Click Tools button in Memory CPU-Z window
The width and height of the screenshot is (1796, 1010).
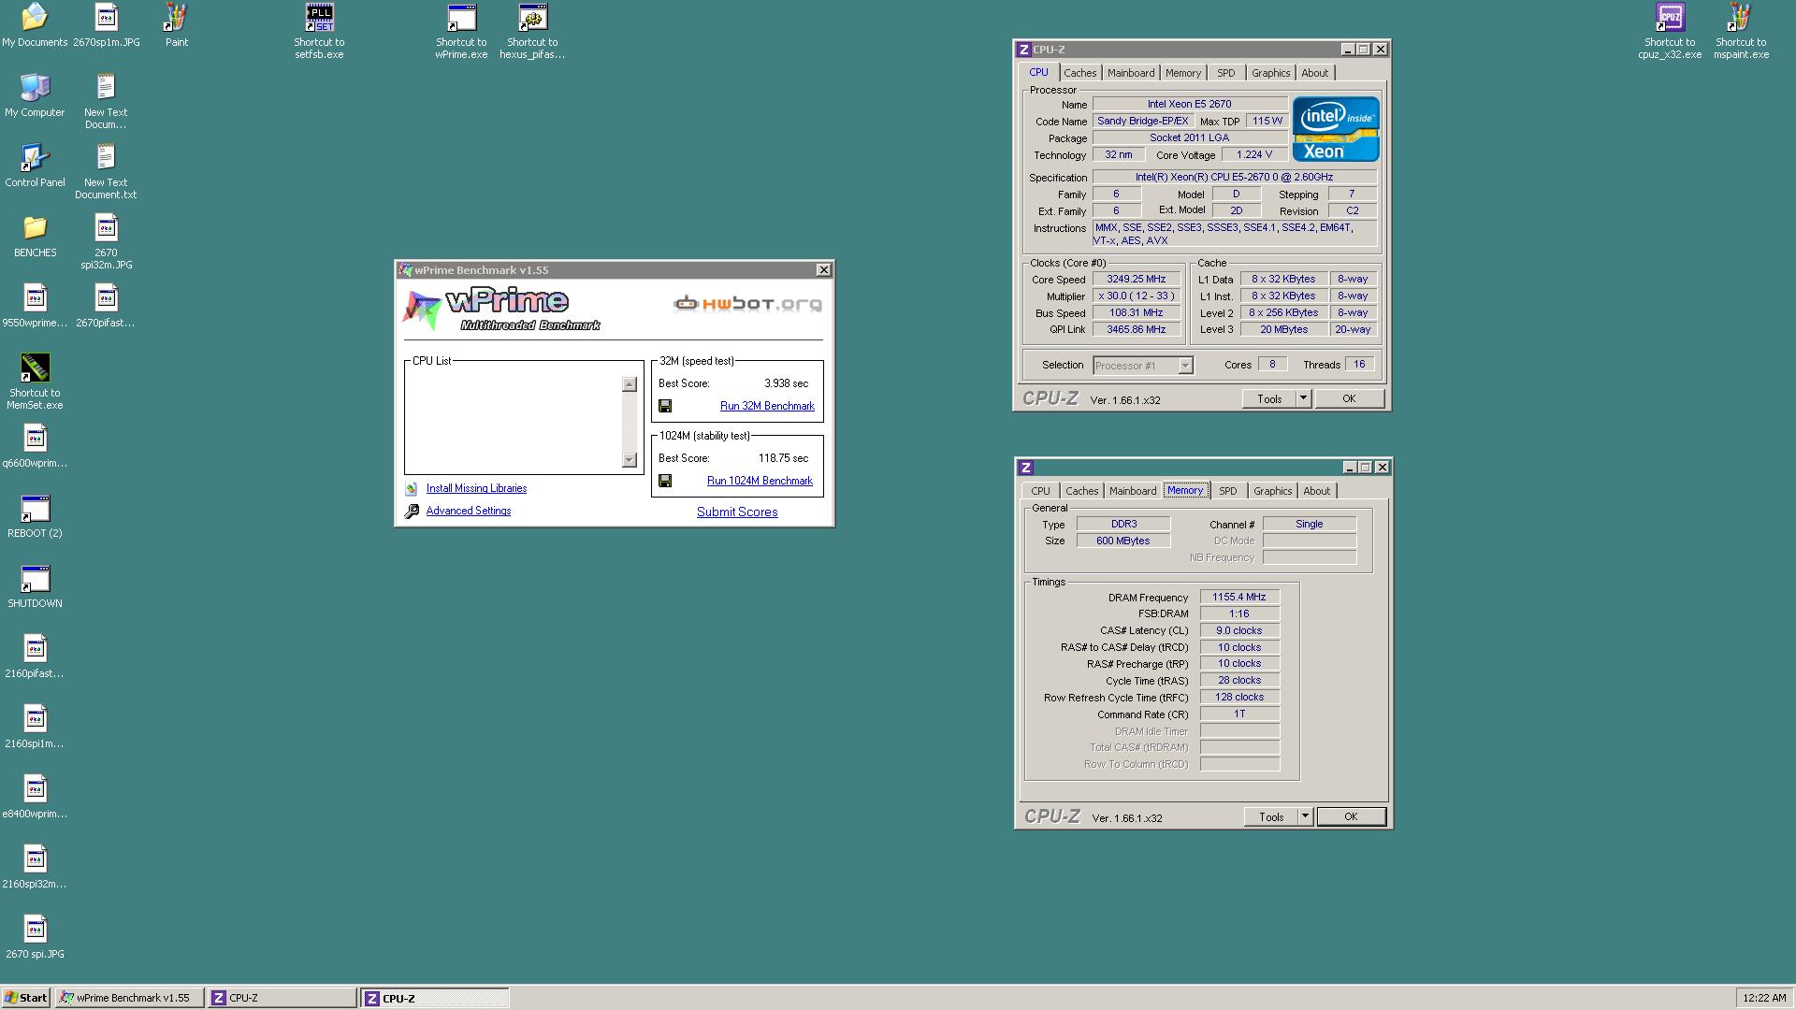[x=1271, y=816]
